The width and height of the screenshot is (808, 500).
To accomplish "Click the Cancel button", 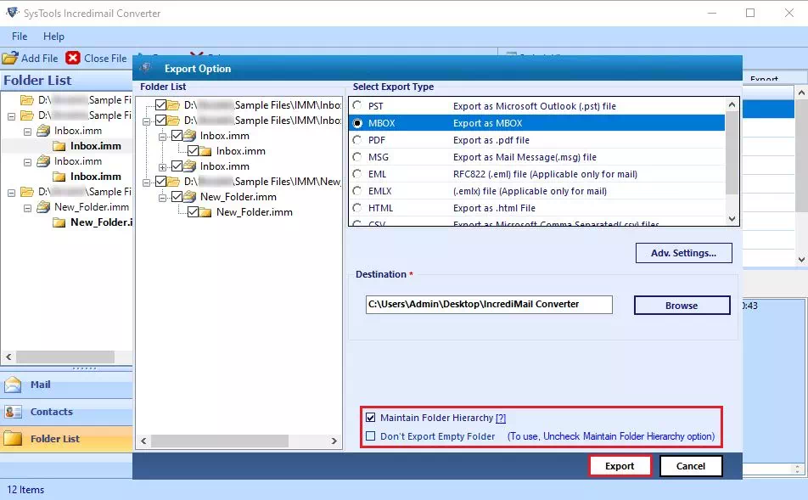I will [691, 466].
